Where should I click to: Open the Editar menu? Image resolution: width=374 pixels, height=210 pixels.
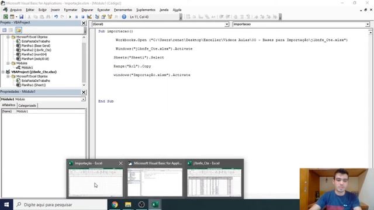pos(30,10)
